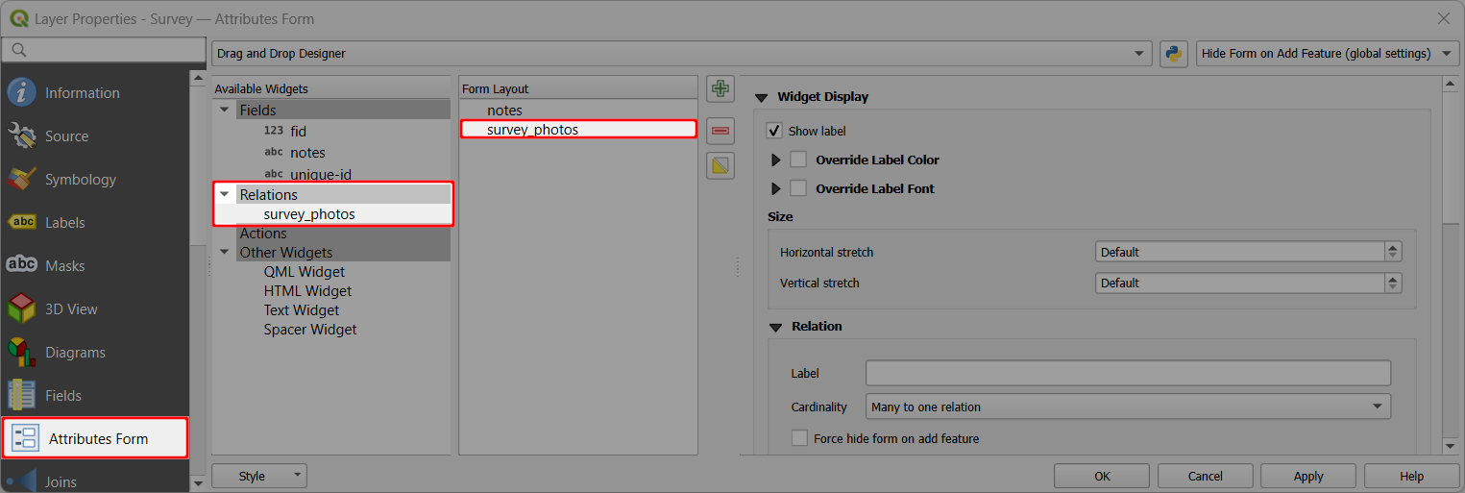1465x493 pixels.
Task: Click the Help button
Action: tap(1412, 476)
